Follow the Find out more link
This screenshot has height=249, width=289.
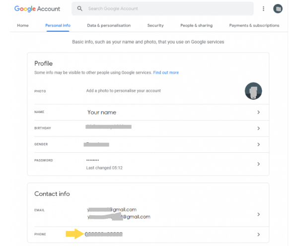pyautogui.click(x=166, y=72)
